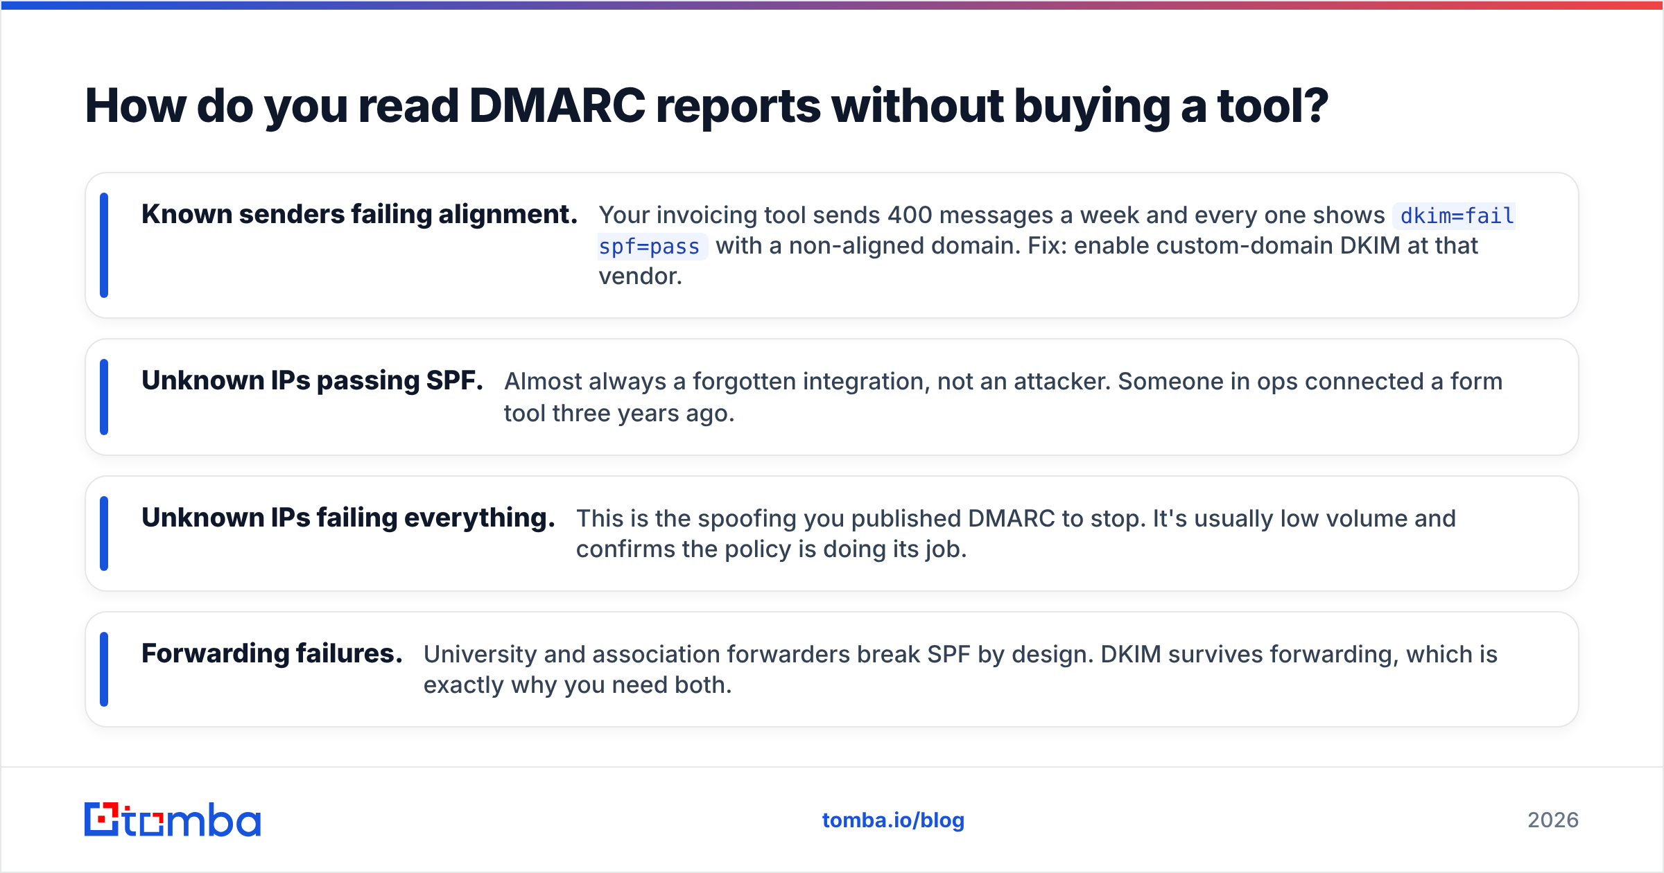This screenshot has height=873, width=1664.
Task: Click the invoicing tool 400 messages sentence
Action: [1057, 245]
